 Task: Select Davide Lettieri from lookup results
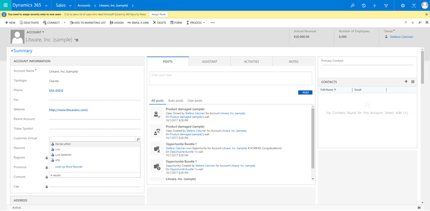(x=95, y=144)
